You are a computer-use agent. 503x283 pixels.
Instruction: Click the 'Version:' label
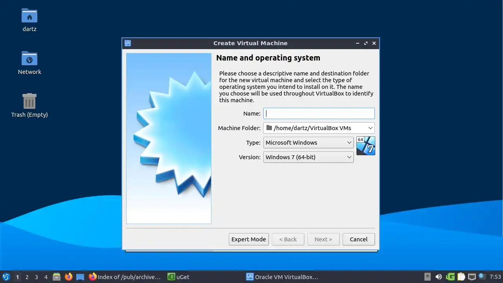click(x=250, y=157)
